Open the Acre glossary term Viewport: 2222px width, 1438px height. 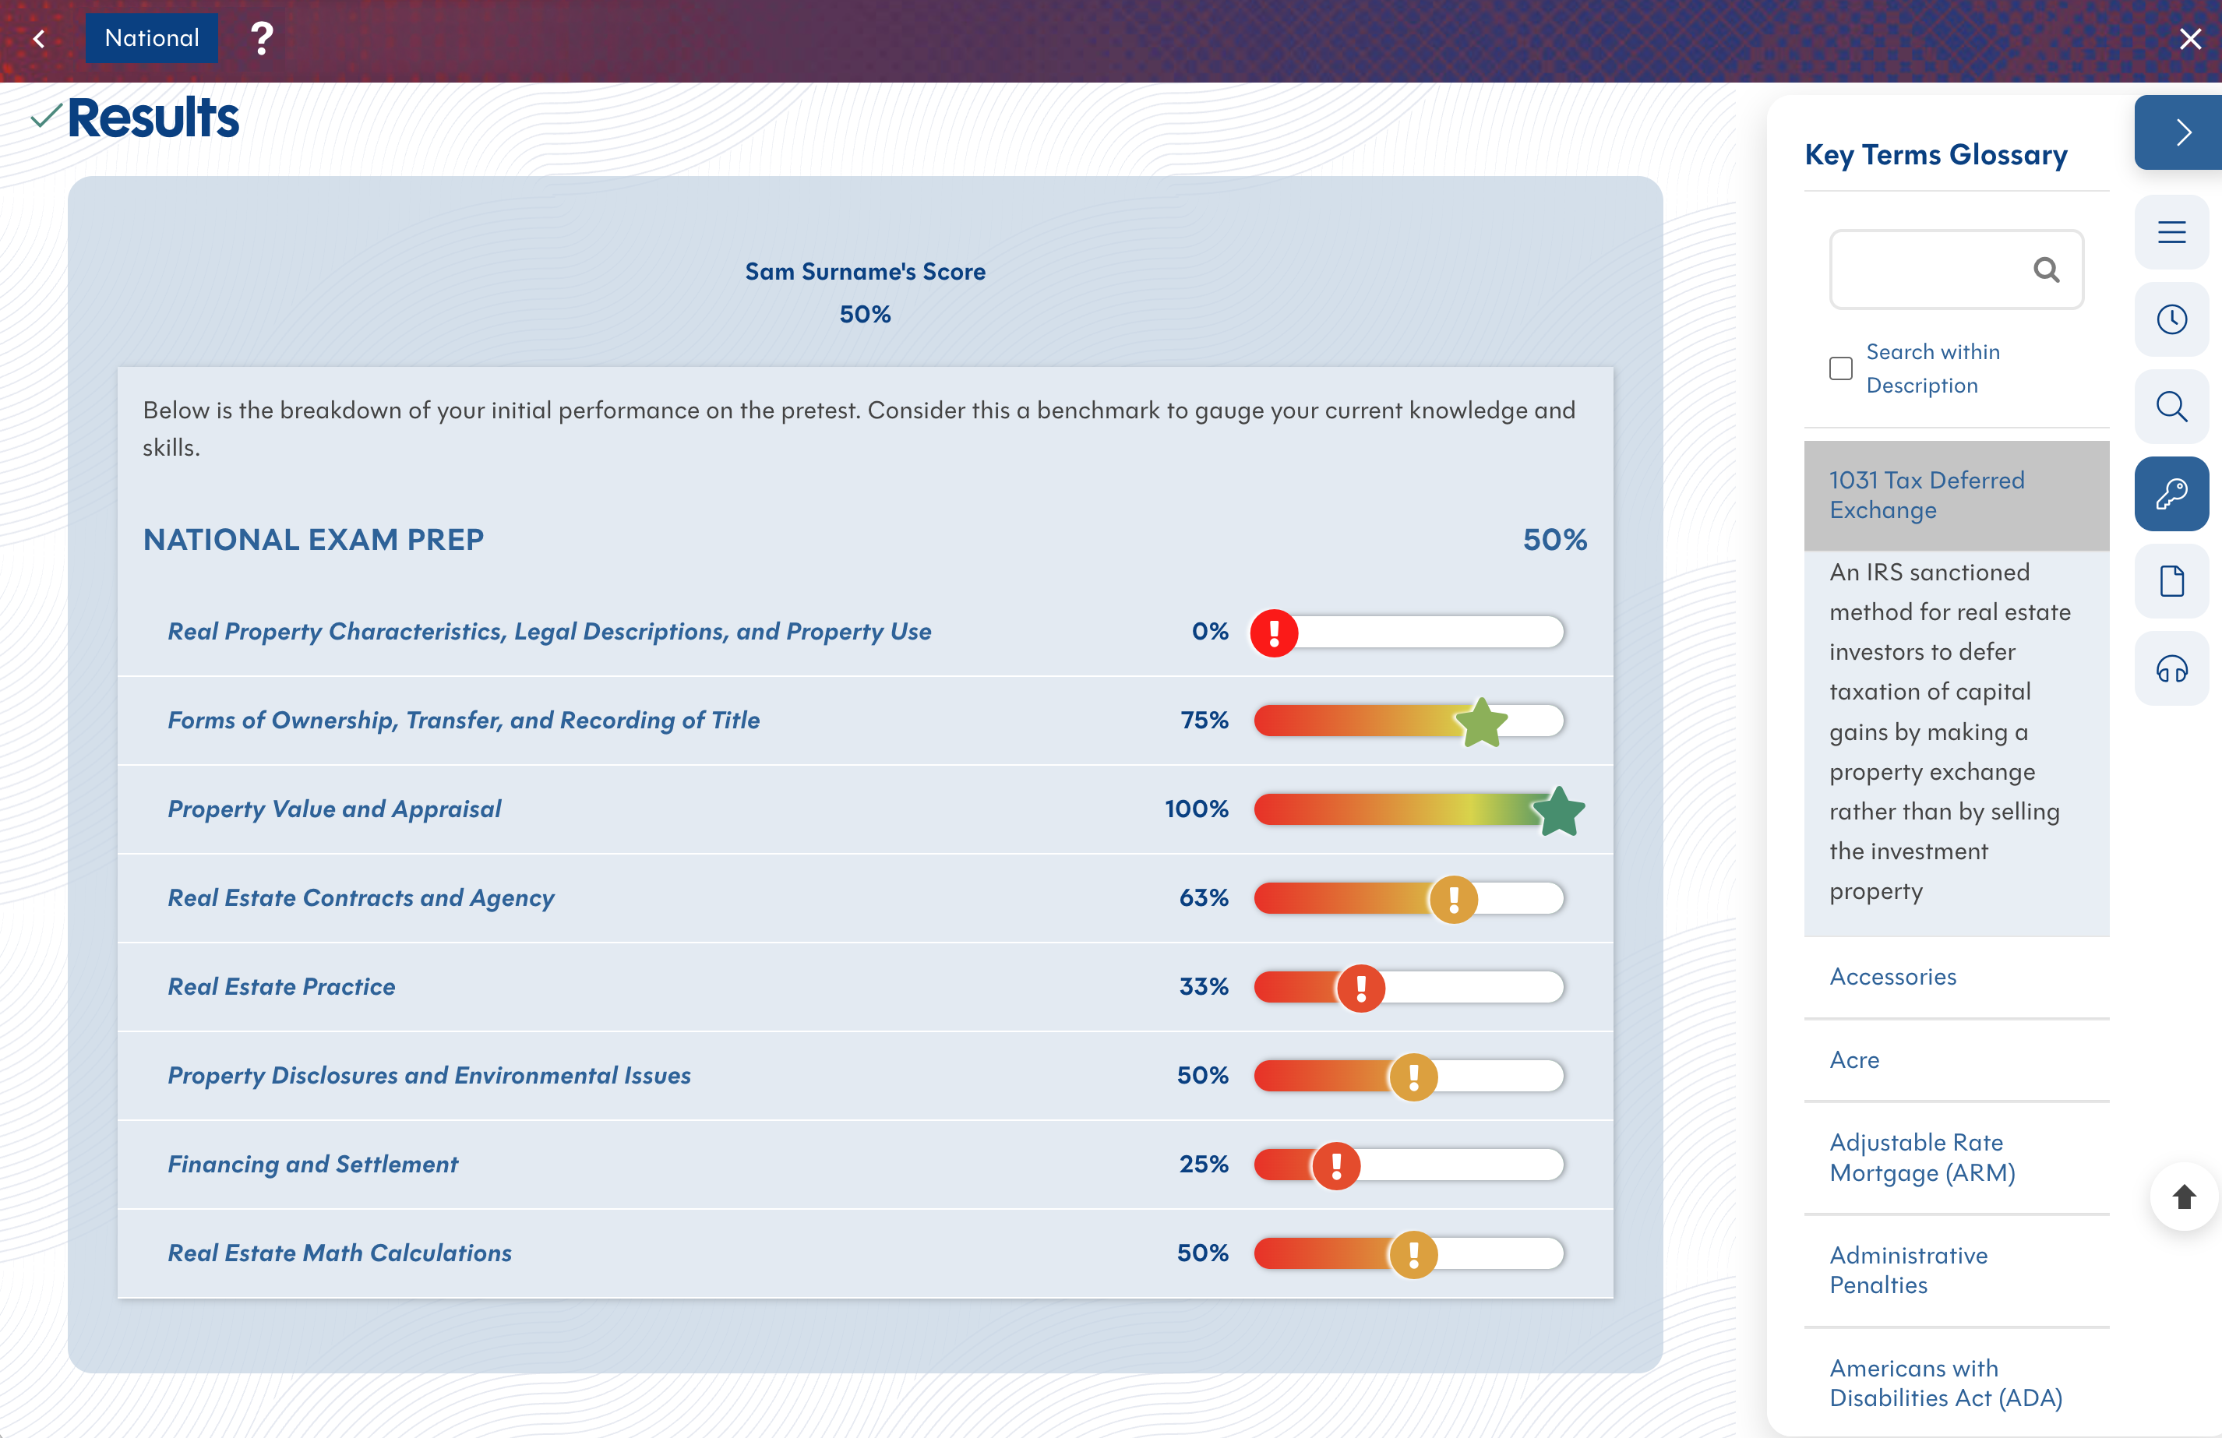pyautogui.click(x=1956, y=1060)
